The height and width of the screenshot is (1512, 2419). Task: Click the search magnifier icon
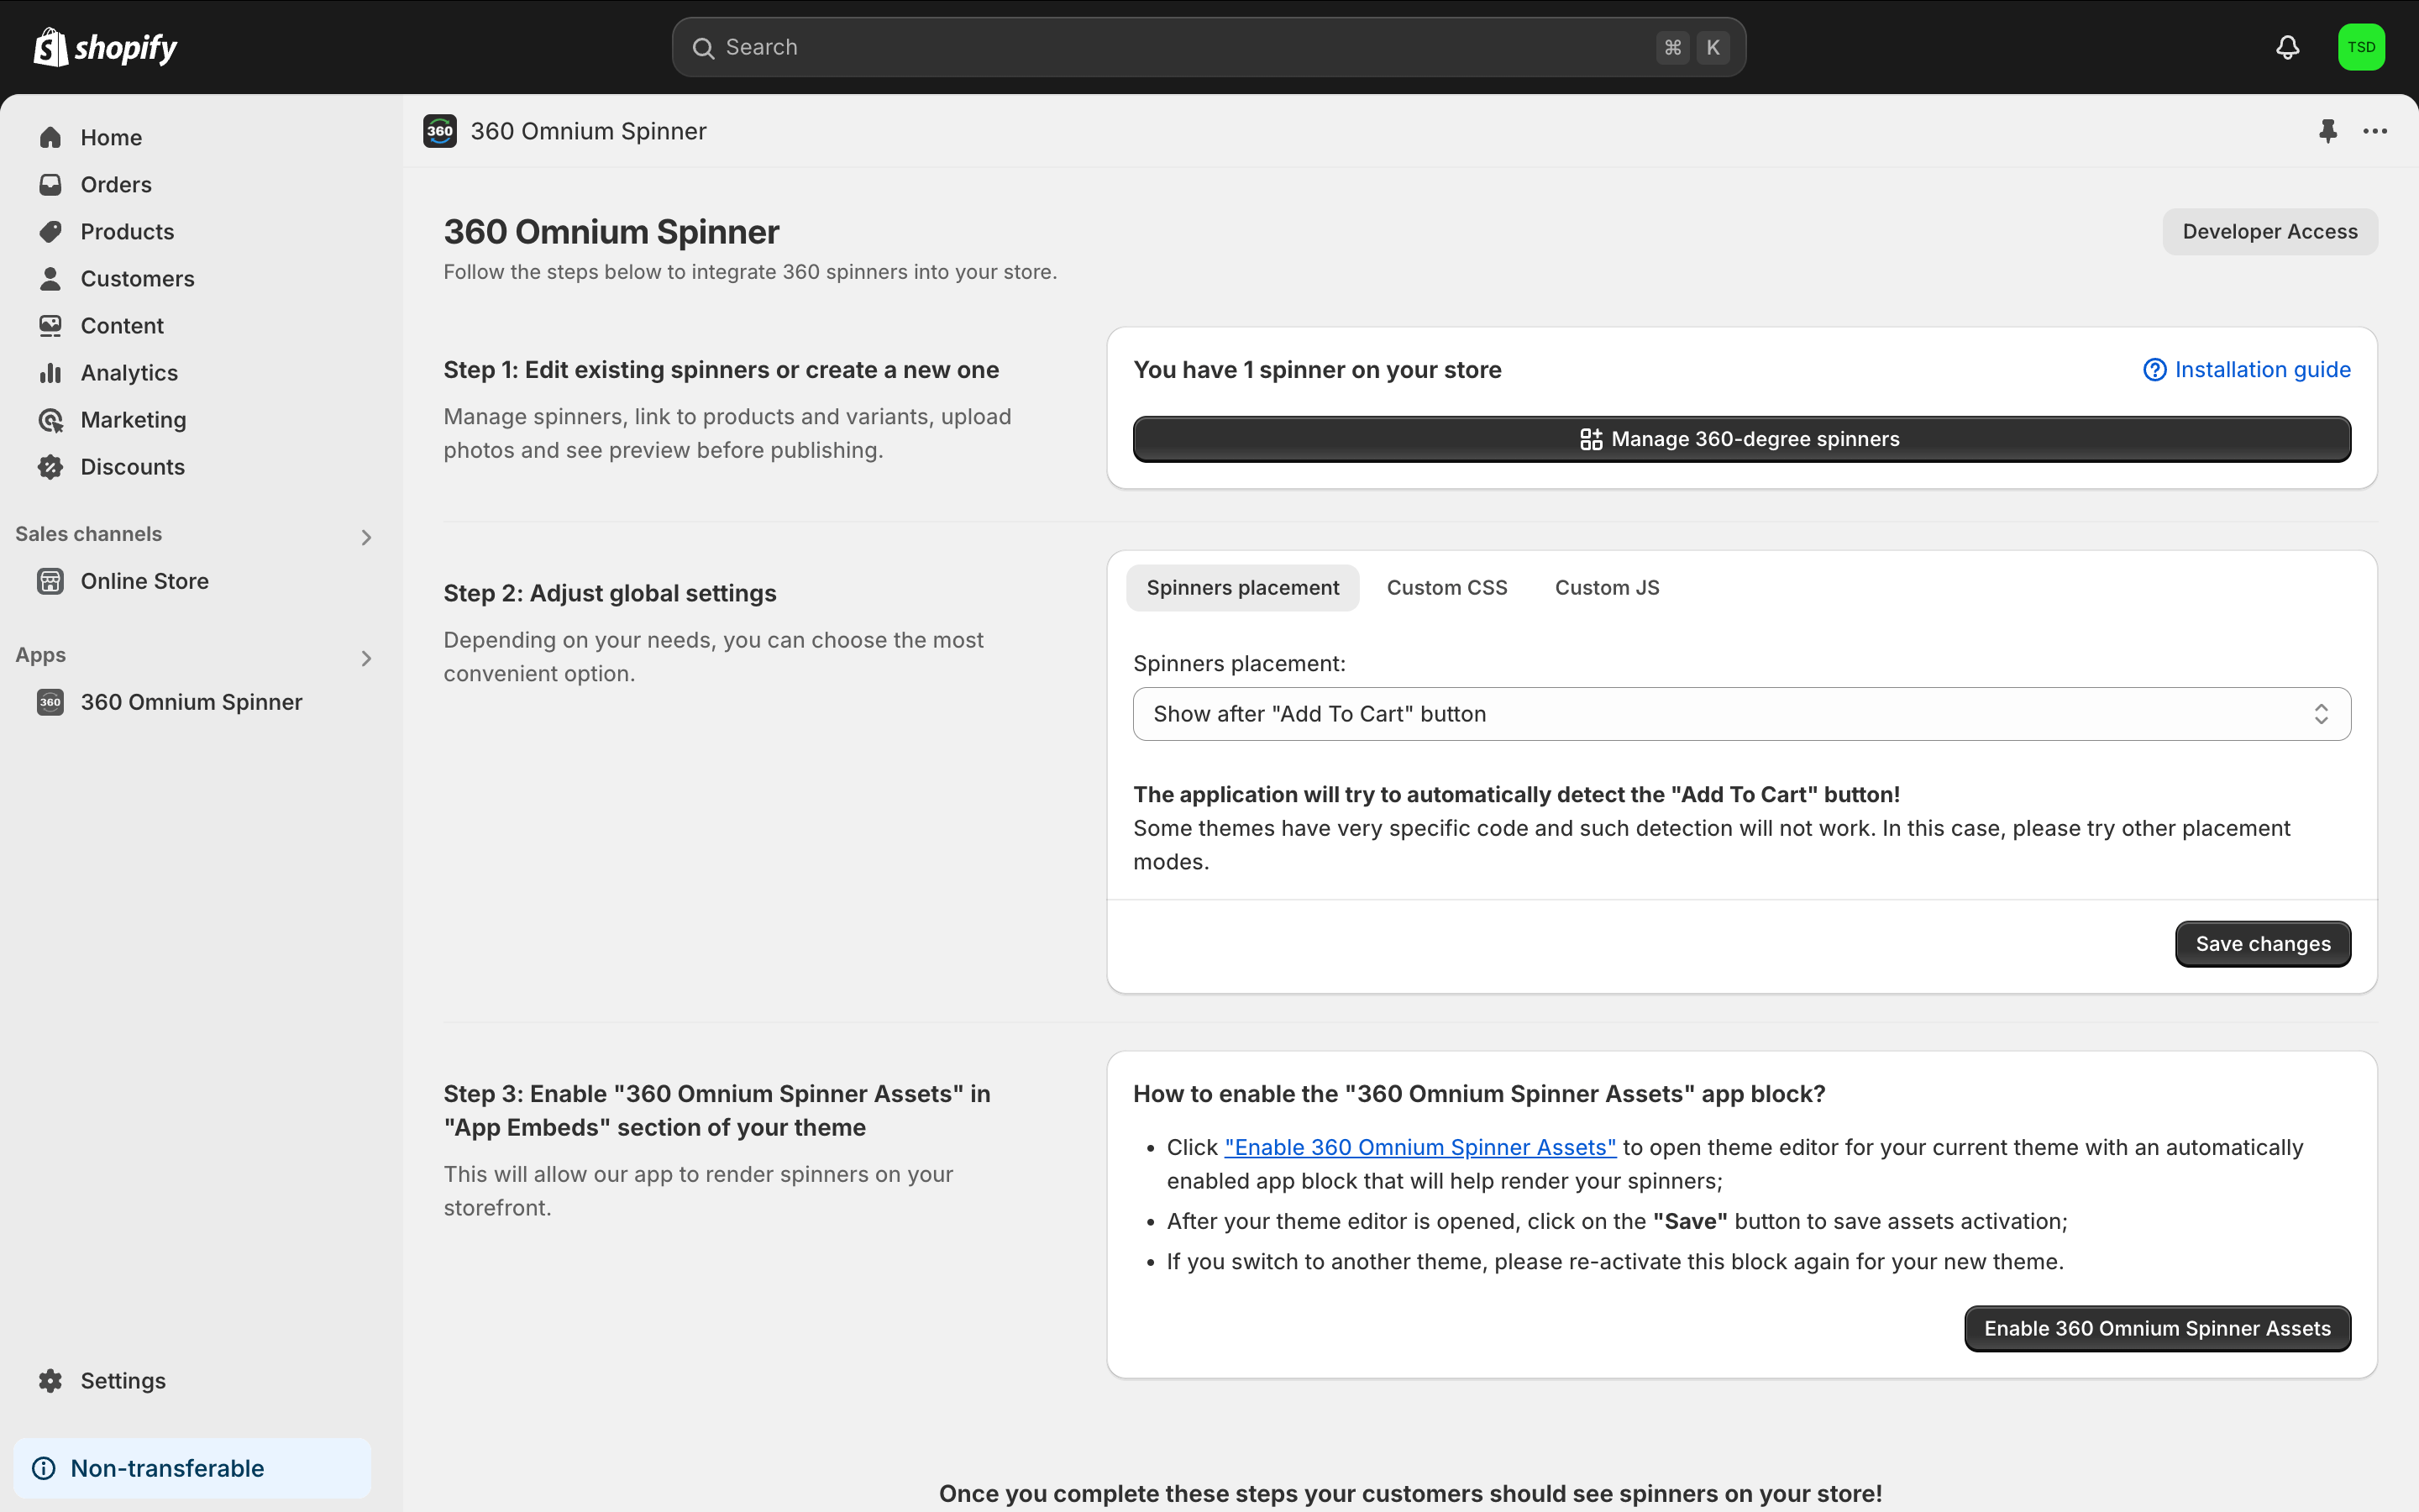click(x=704, y=48)
